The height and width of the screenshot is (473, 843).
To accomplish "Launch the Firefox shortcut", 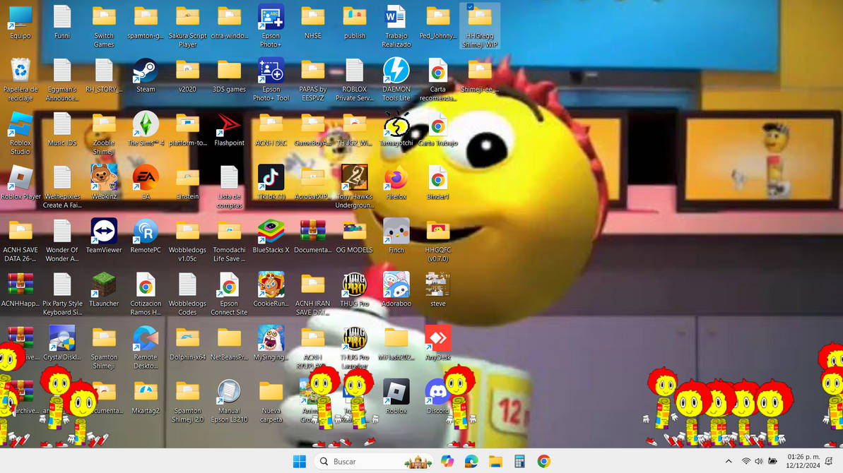I will click(396, 183).
